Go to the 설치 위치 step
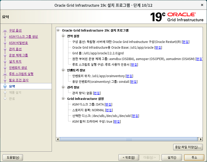The image size is (207, 162). [x=15, y=61]
